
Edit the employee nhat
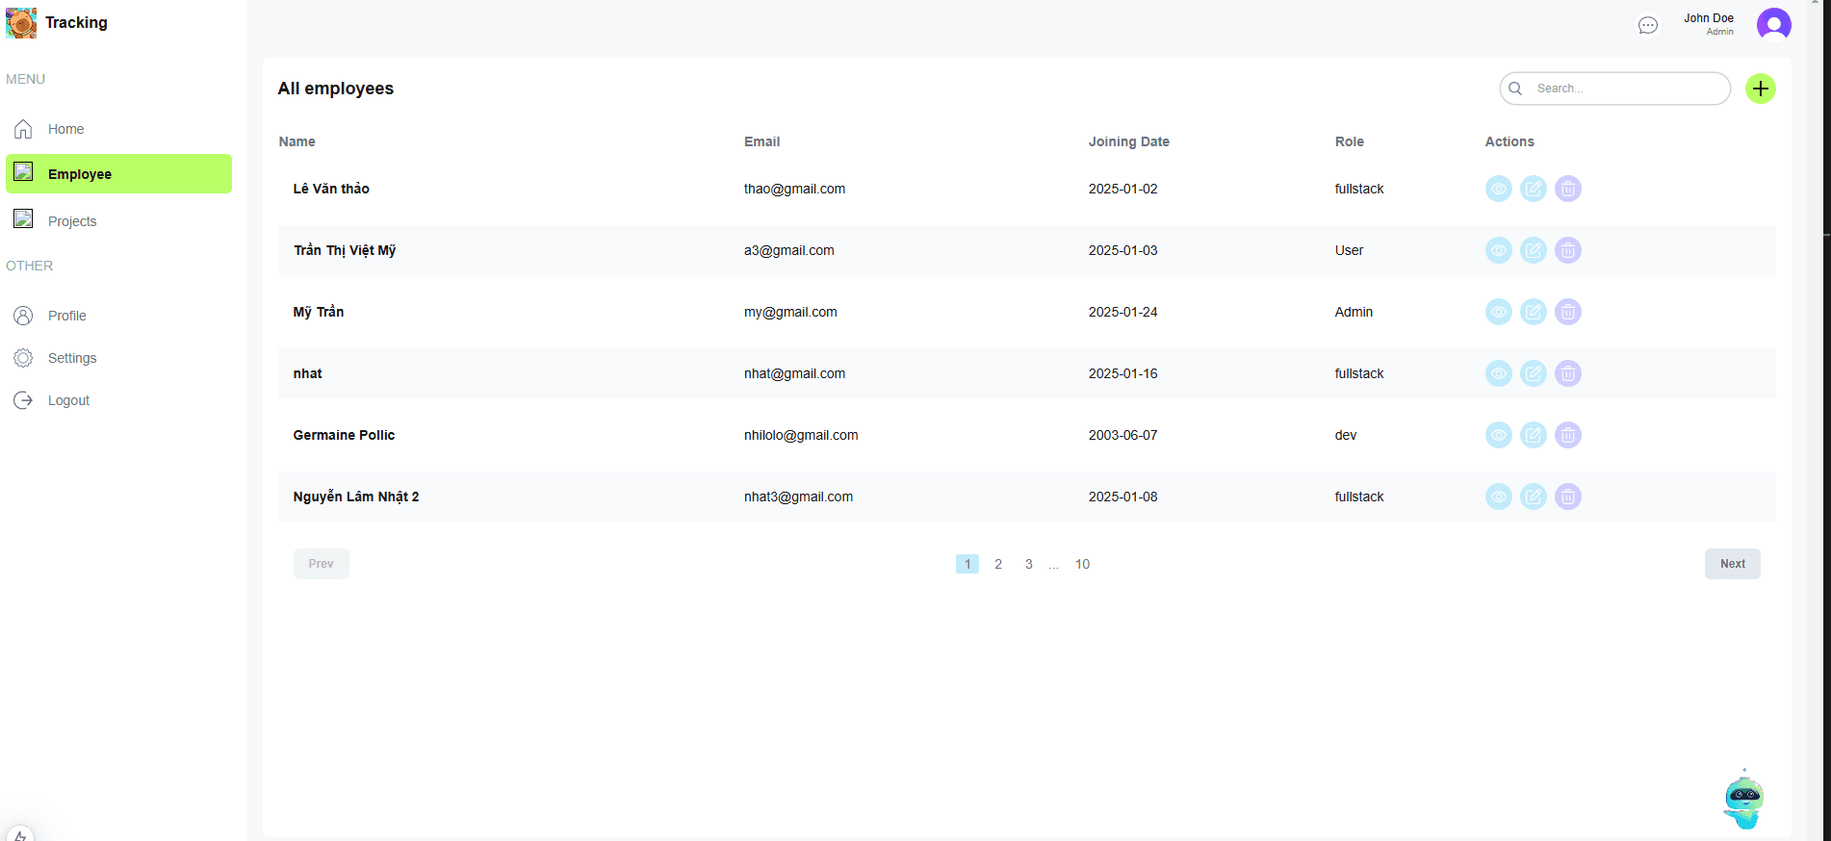point(1533,373)
